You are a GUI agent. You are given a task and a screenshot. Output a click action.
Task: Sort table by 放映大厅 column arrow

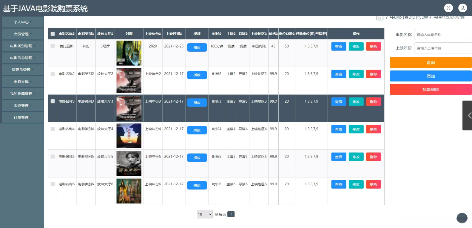(x=112, y=34)
